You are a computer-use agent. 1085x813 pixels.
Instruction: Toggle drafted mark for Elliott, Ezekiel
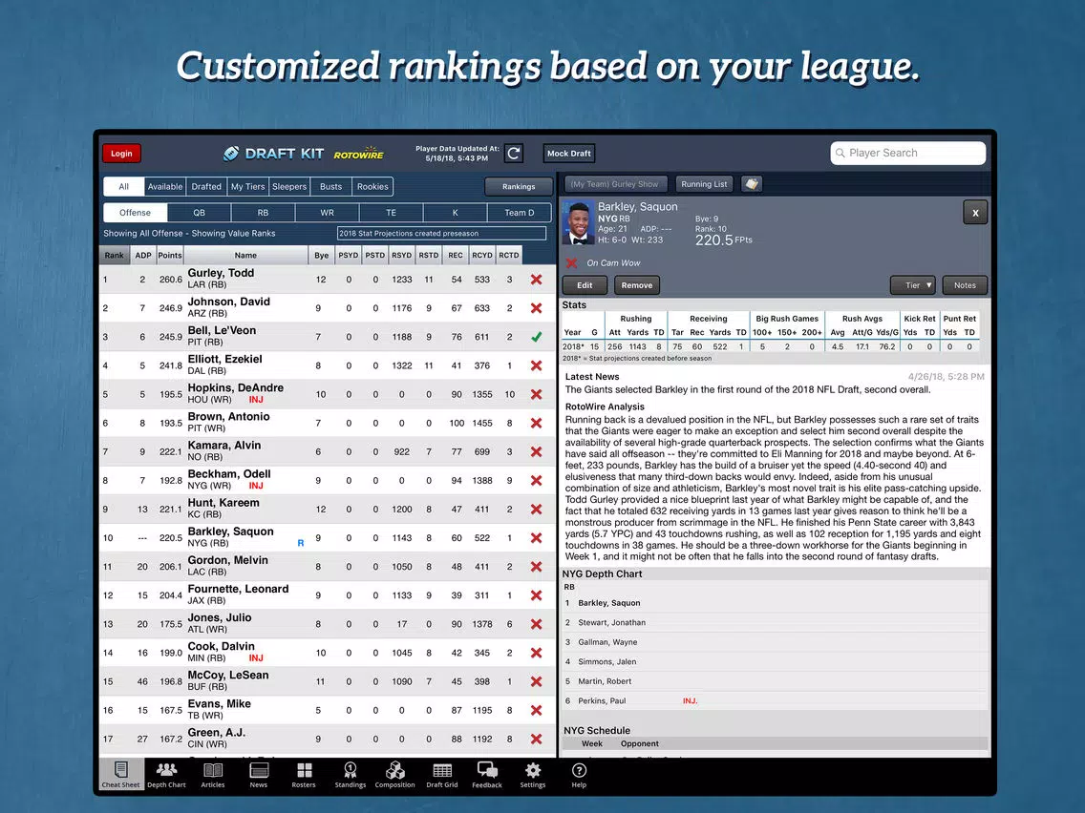536,365
